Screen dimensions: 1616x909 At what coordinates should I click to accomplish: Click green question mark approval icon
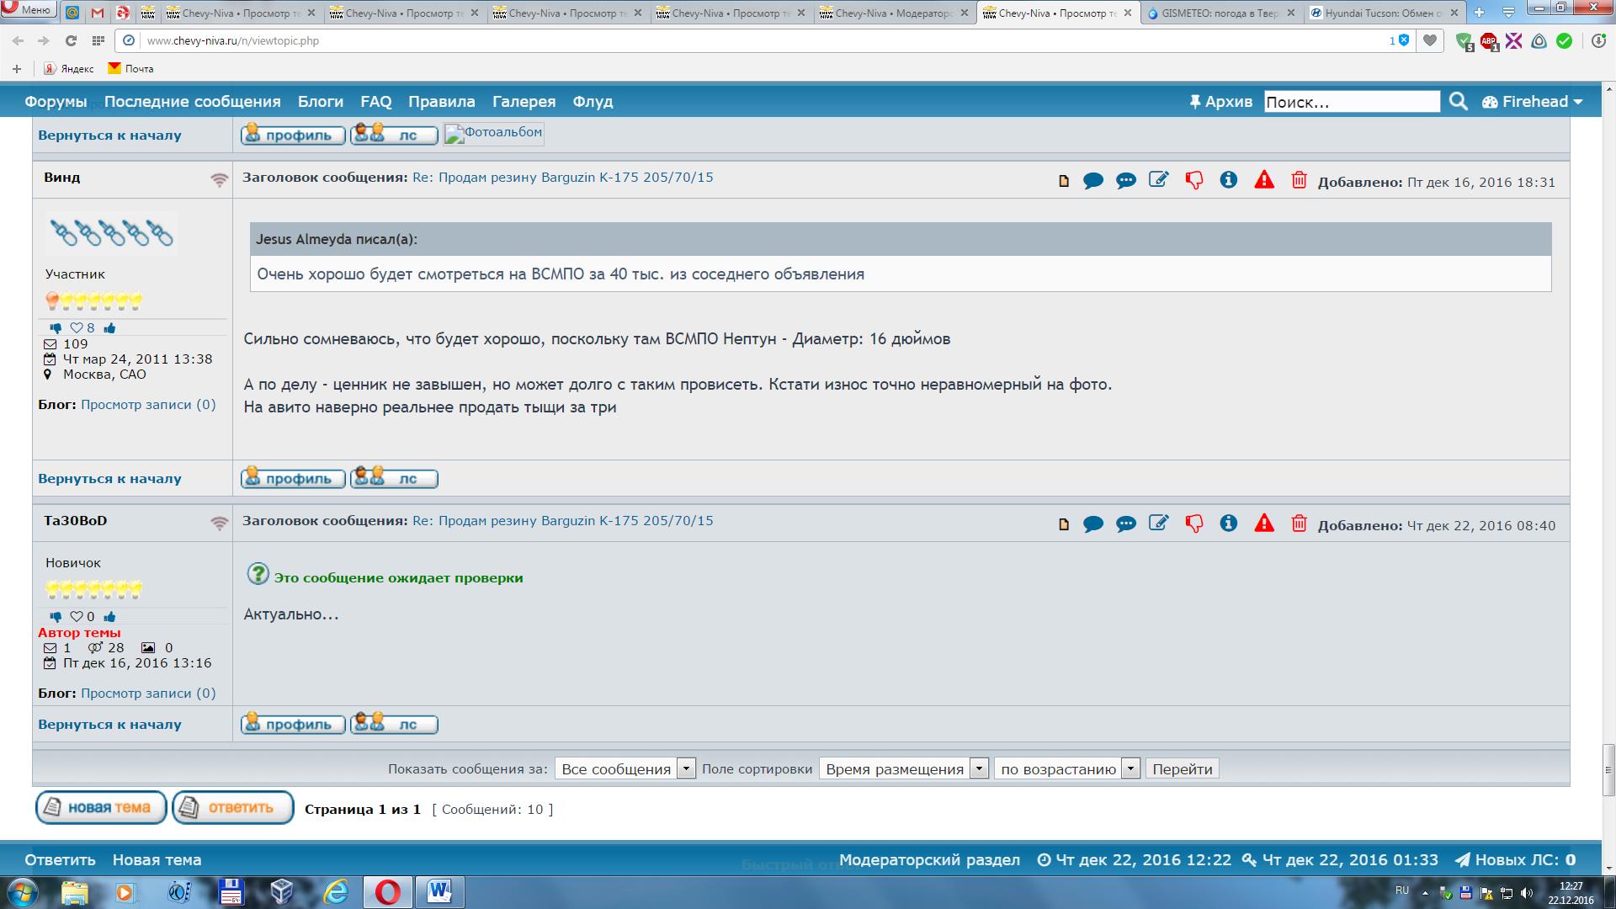258,574
